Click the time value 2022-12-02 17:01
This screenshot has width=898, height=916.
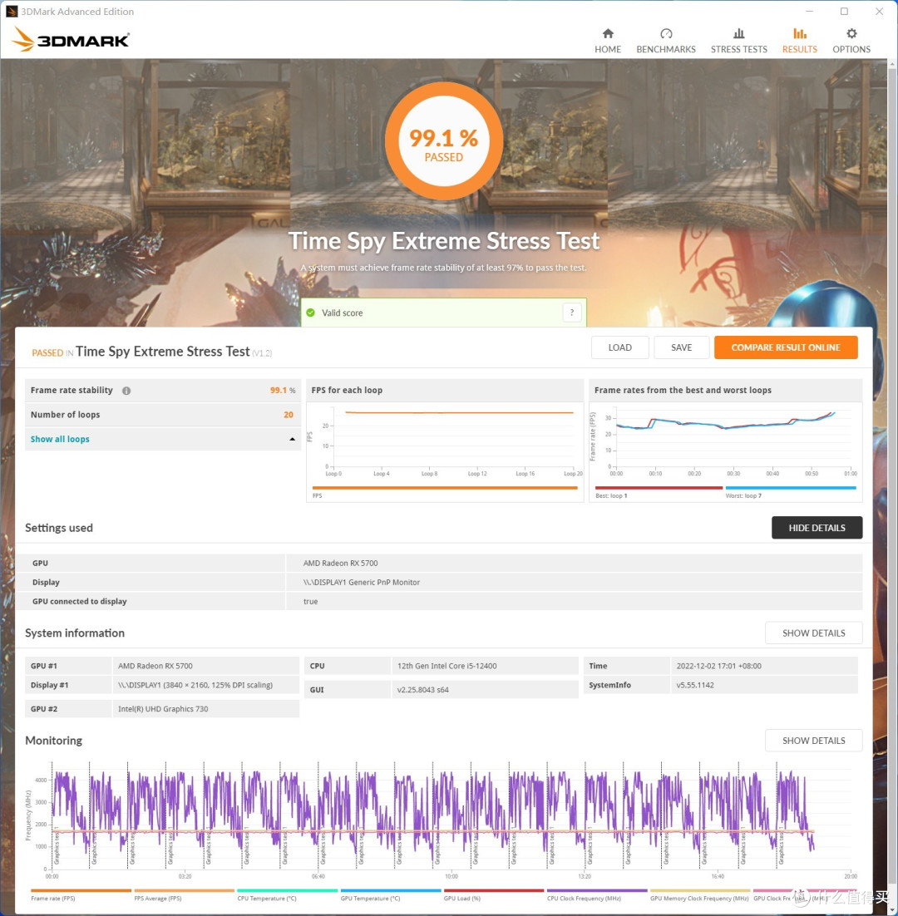[718, 665]
